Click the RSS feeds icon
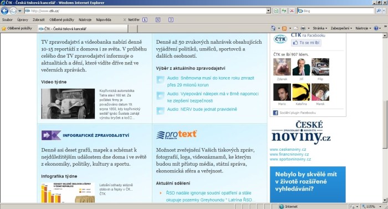This screenshot has width=388, height=209. tap(284, 28)
